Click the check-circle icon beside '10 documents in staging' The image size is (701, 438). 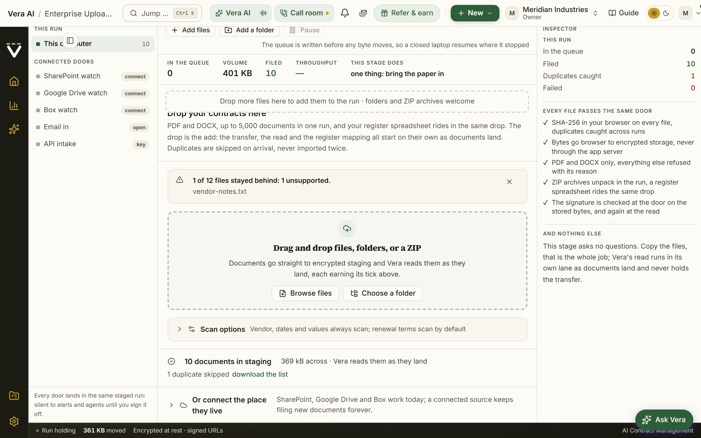[171, 362]
